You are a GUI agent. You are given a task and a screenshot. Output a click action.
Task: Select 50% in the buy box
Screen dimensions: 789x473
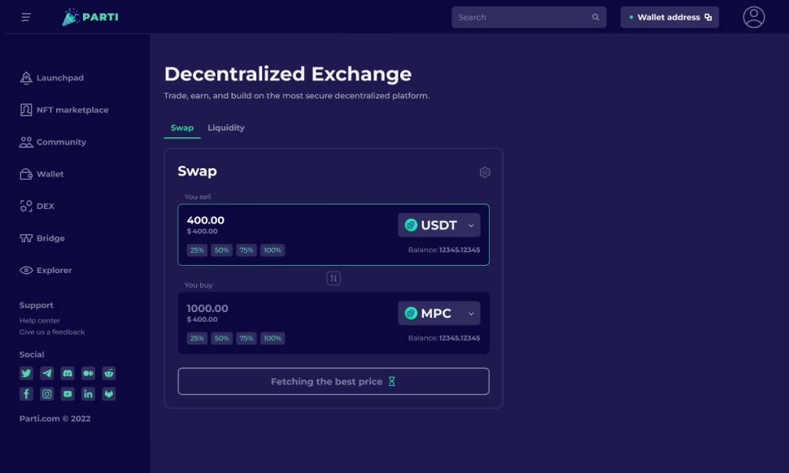(x=221, y=338)
